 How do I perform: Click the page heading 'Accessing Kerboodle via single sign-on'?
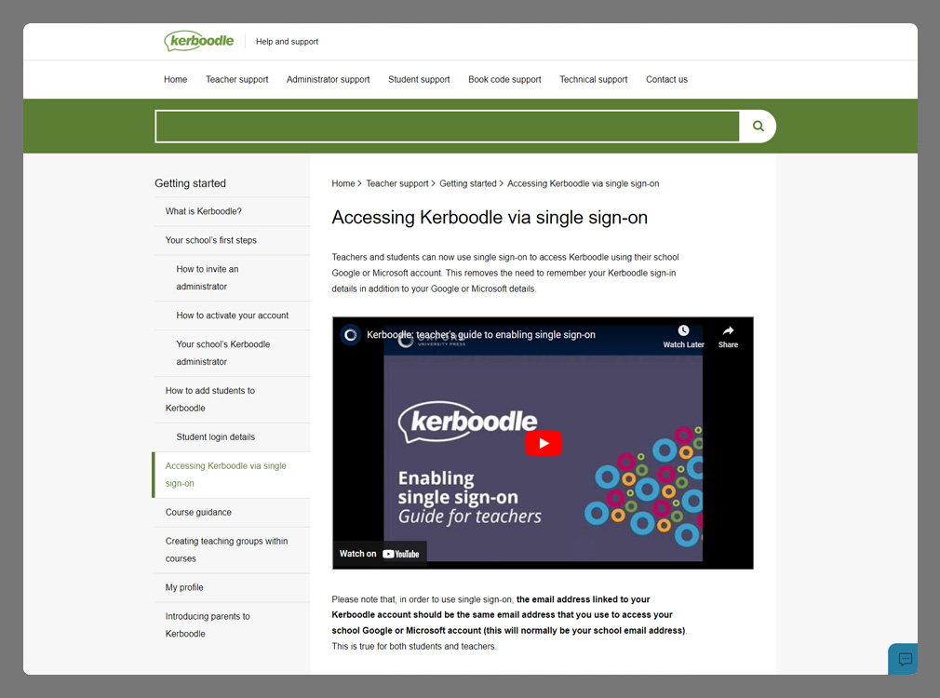[490, 217]
